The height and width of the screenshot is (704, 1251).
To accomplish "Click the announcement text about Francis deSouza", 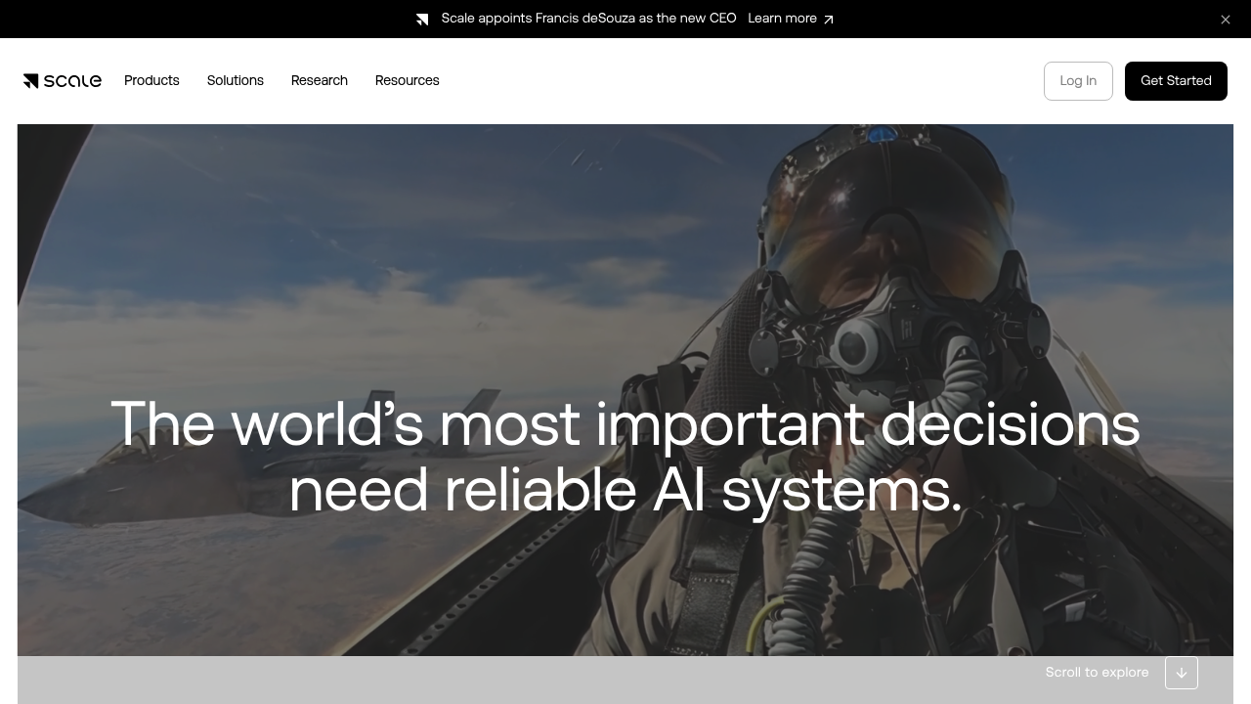I will coord(588,19).
